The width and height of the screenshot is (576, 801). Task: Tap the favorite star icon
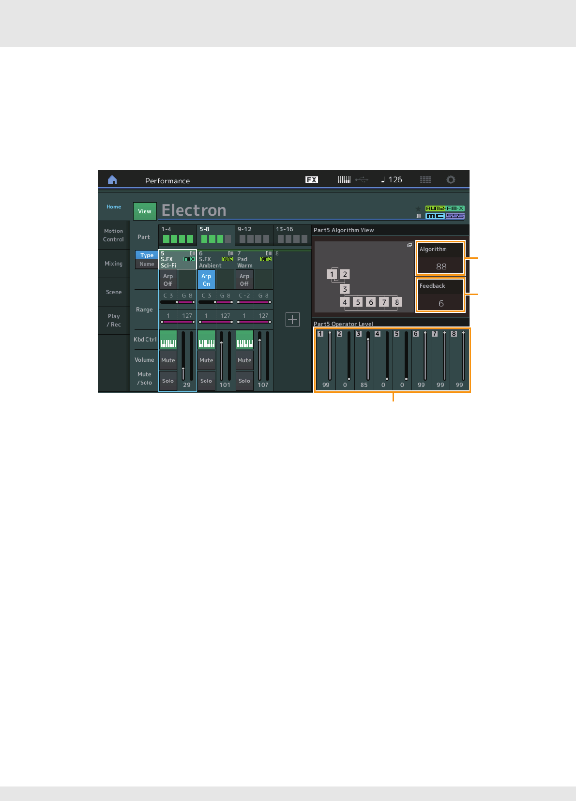click(x=418, y=208)
